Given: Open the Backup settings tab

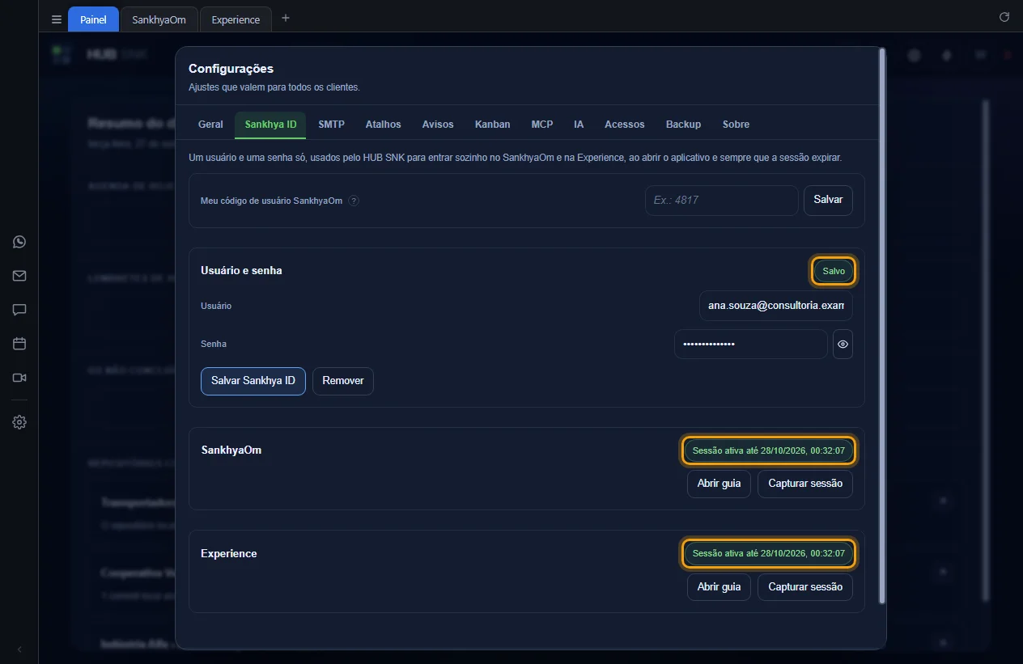Looking at the screenshot, I should (683, 125).
